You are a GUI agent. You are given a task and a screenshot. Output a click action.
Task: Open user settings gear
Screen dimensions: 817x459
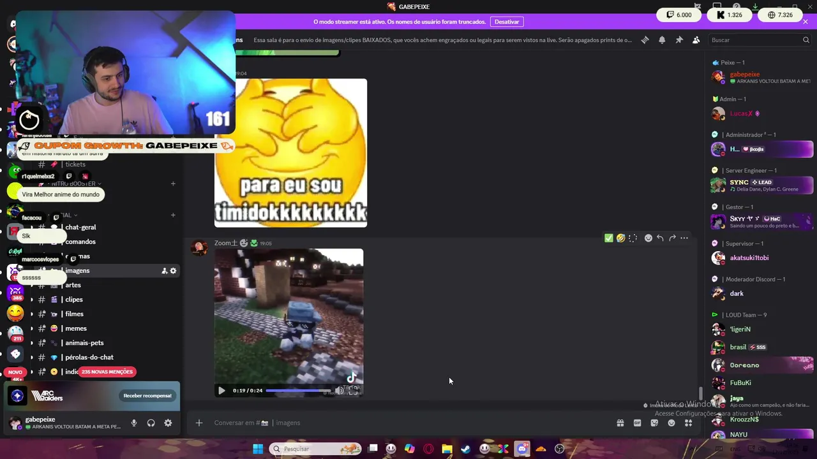click(168, 423)
